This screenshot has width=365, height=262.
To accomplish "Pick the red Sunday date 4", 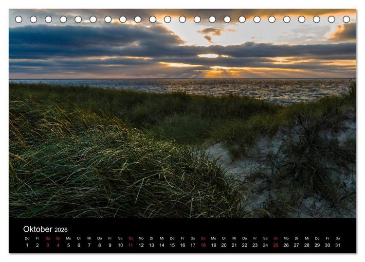I will pyautogui.click(x=58, y=245).
